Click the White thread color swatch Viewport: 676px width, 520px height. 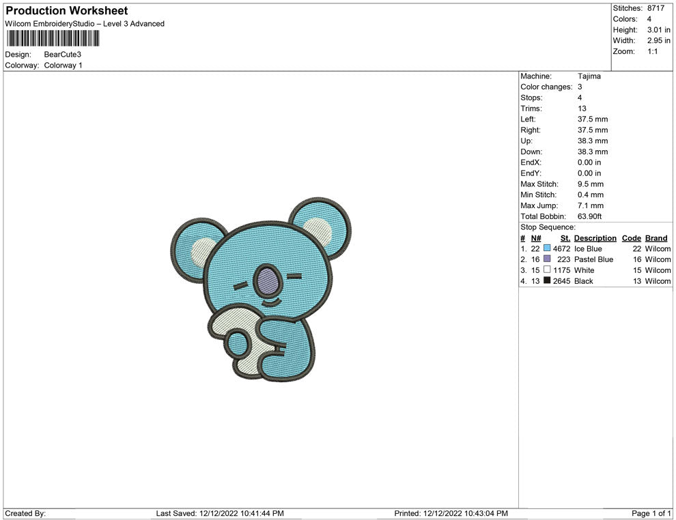547,270
